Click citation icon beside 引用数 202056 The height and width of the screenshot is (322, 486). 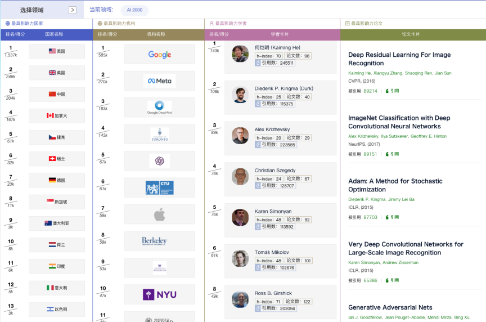coord(258,308)
